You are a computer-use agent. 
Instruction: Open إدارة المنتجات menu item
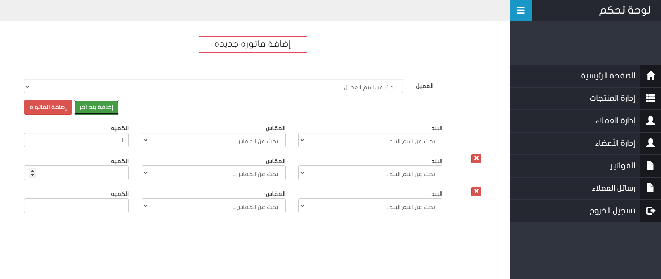(x=585, y=98)
